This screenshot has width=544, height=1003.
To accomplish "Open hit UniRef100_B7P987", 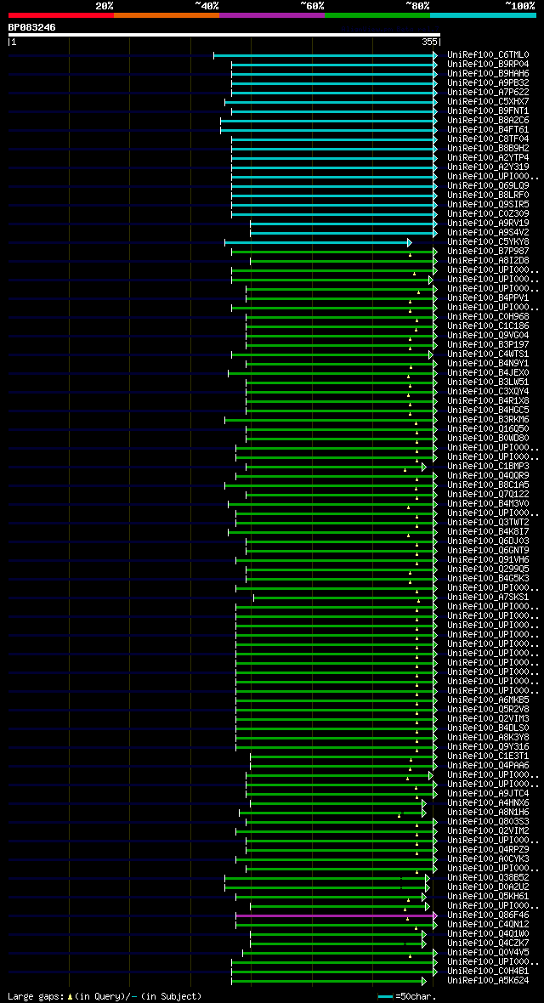I will point(488,252).
